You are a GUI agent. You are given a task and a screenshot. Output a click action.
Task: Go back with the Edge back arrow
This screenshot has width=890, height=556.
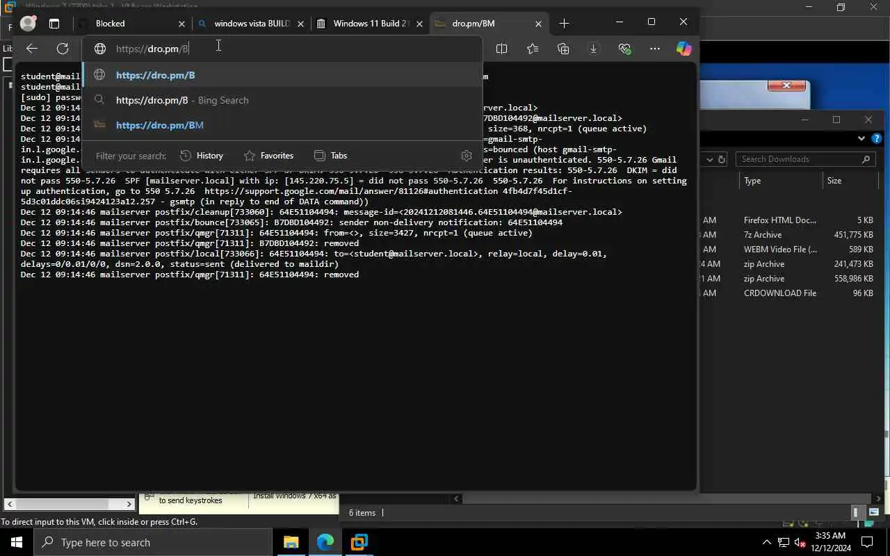31,49
